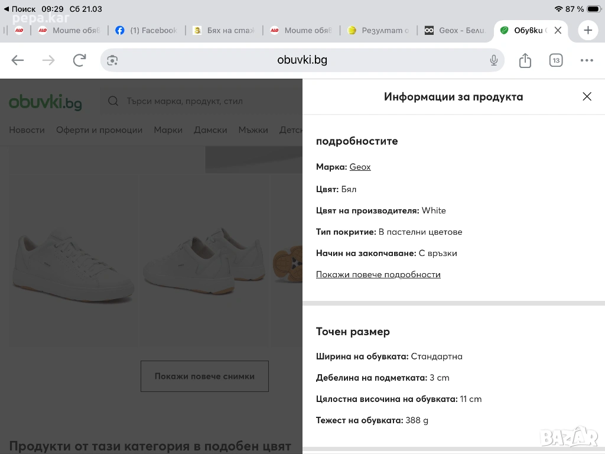Tap the Safari back arrow
Image resolution: width=605 pixels, height=454 pixels.
coord(18,60)
